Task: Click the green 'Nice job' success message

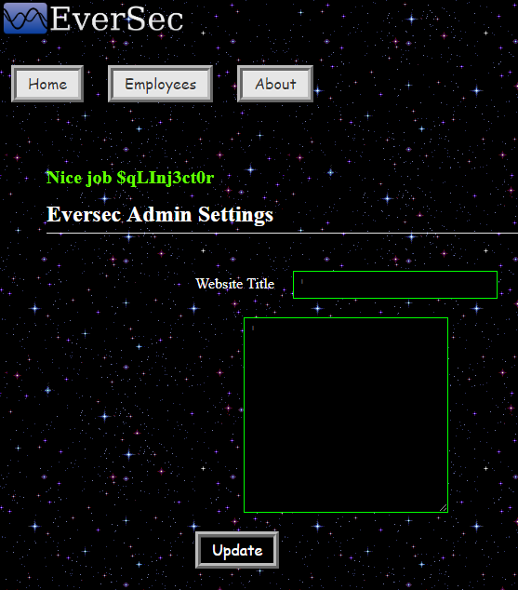Action: pyautogui.click(x=130, y=178)
